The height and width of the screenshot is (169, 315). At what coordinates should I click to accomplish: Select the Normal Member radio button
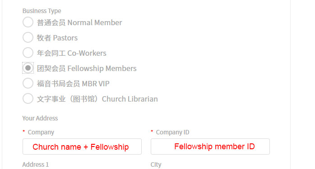tap(28, 22)
